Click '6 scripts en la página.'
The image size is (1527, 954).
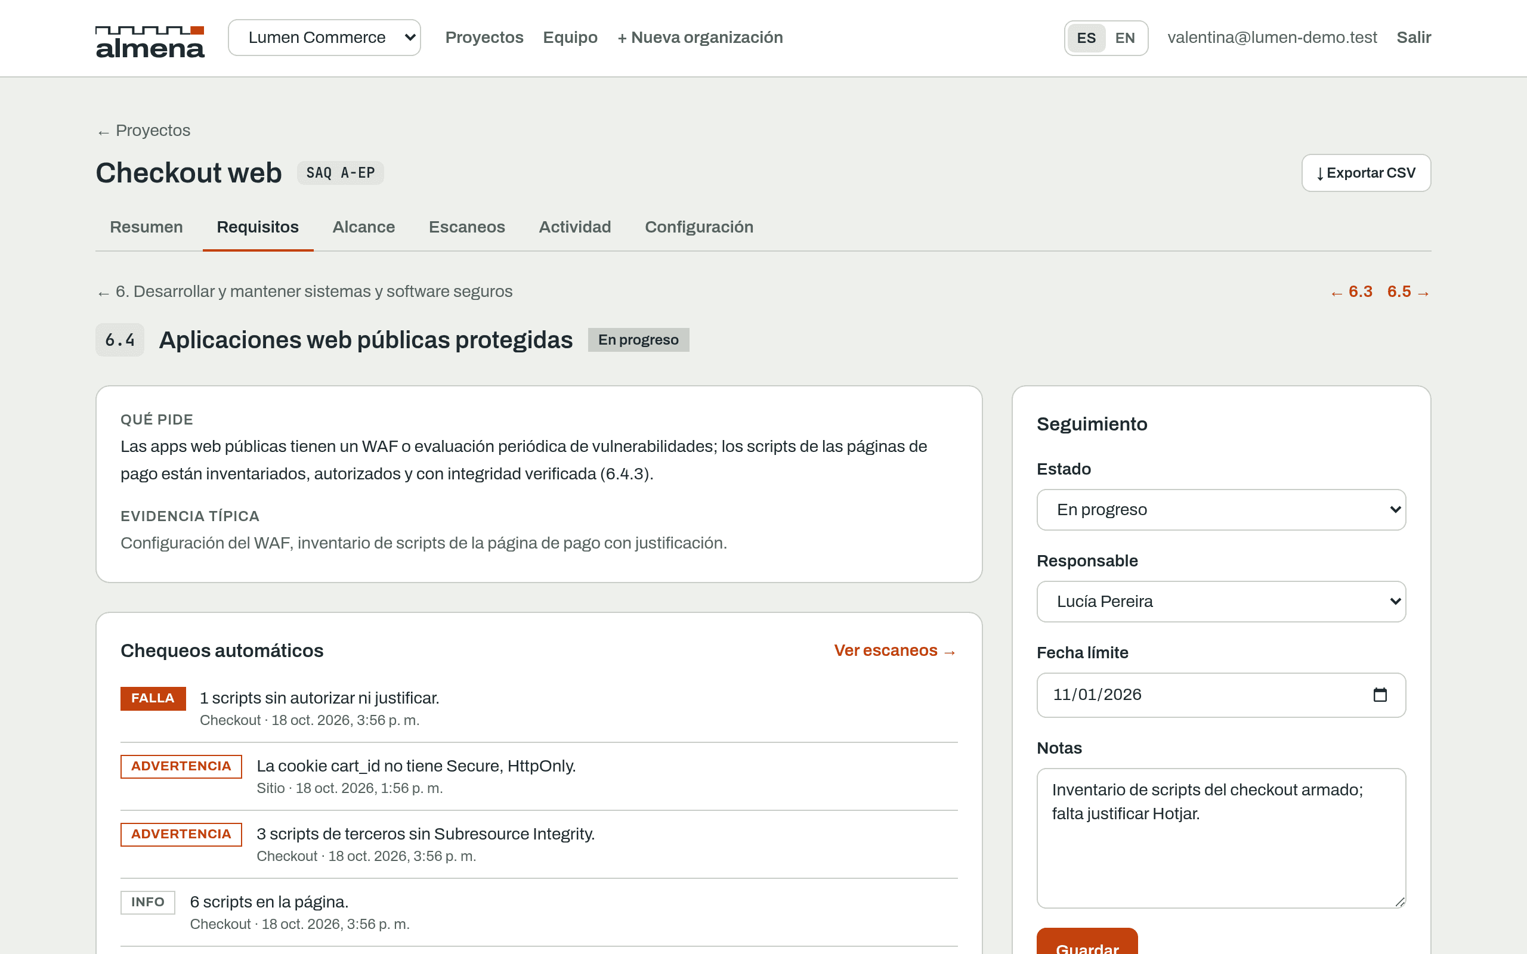pos(269,902)
